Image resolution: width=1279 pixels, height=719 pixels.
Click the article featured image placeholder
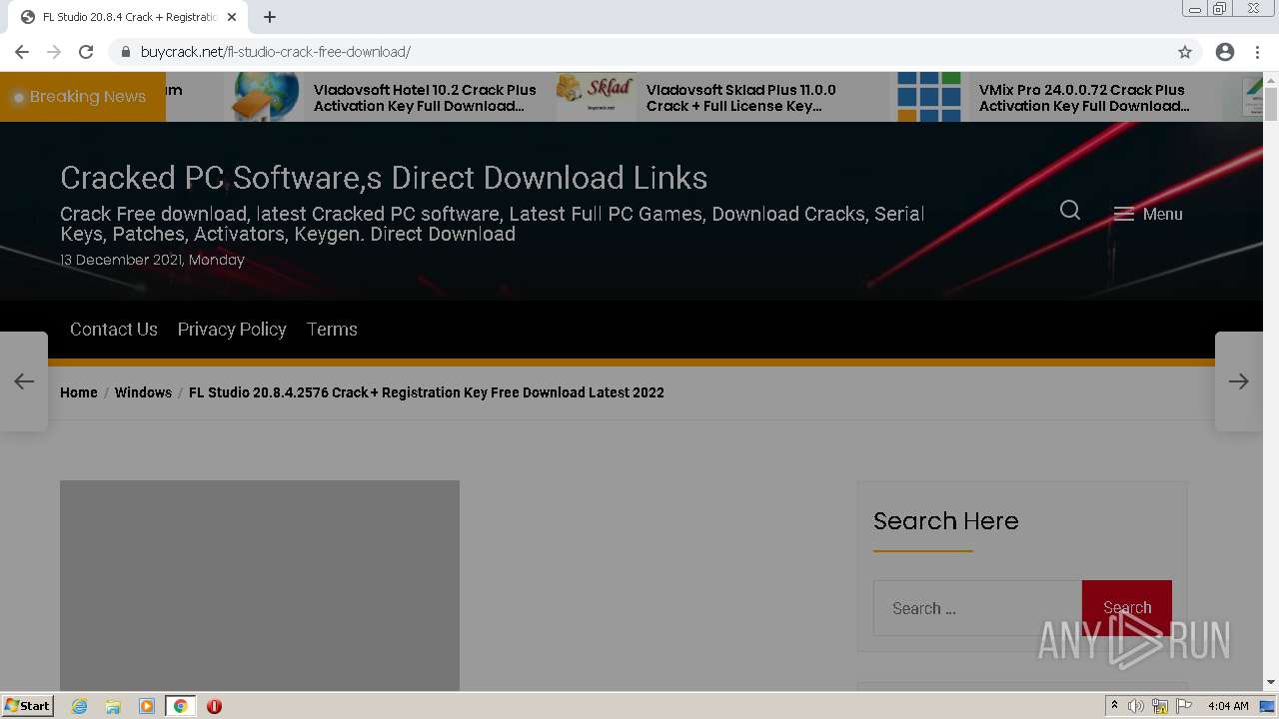coord(260,585)
